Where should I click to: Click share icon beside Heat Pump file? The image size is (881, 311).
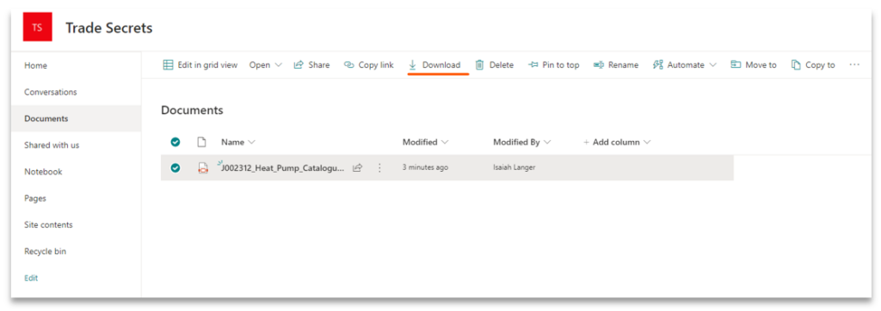click(357, 168)
